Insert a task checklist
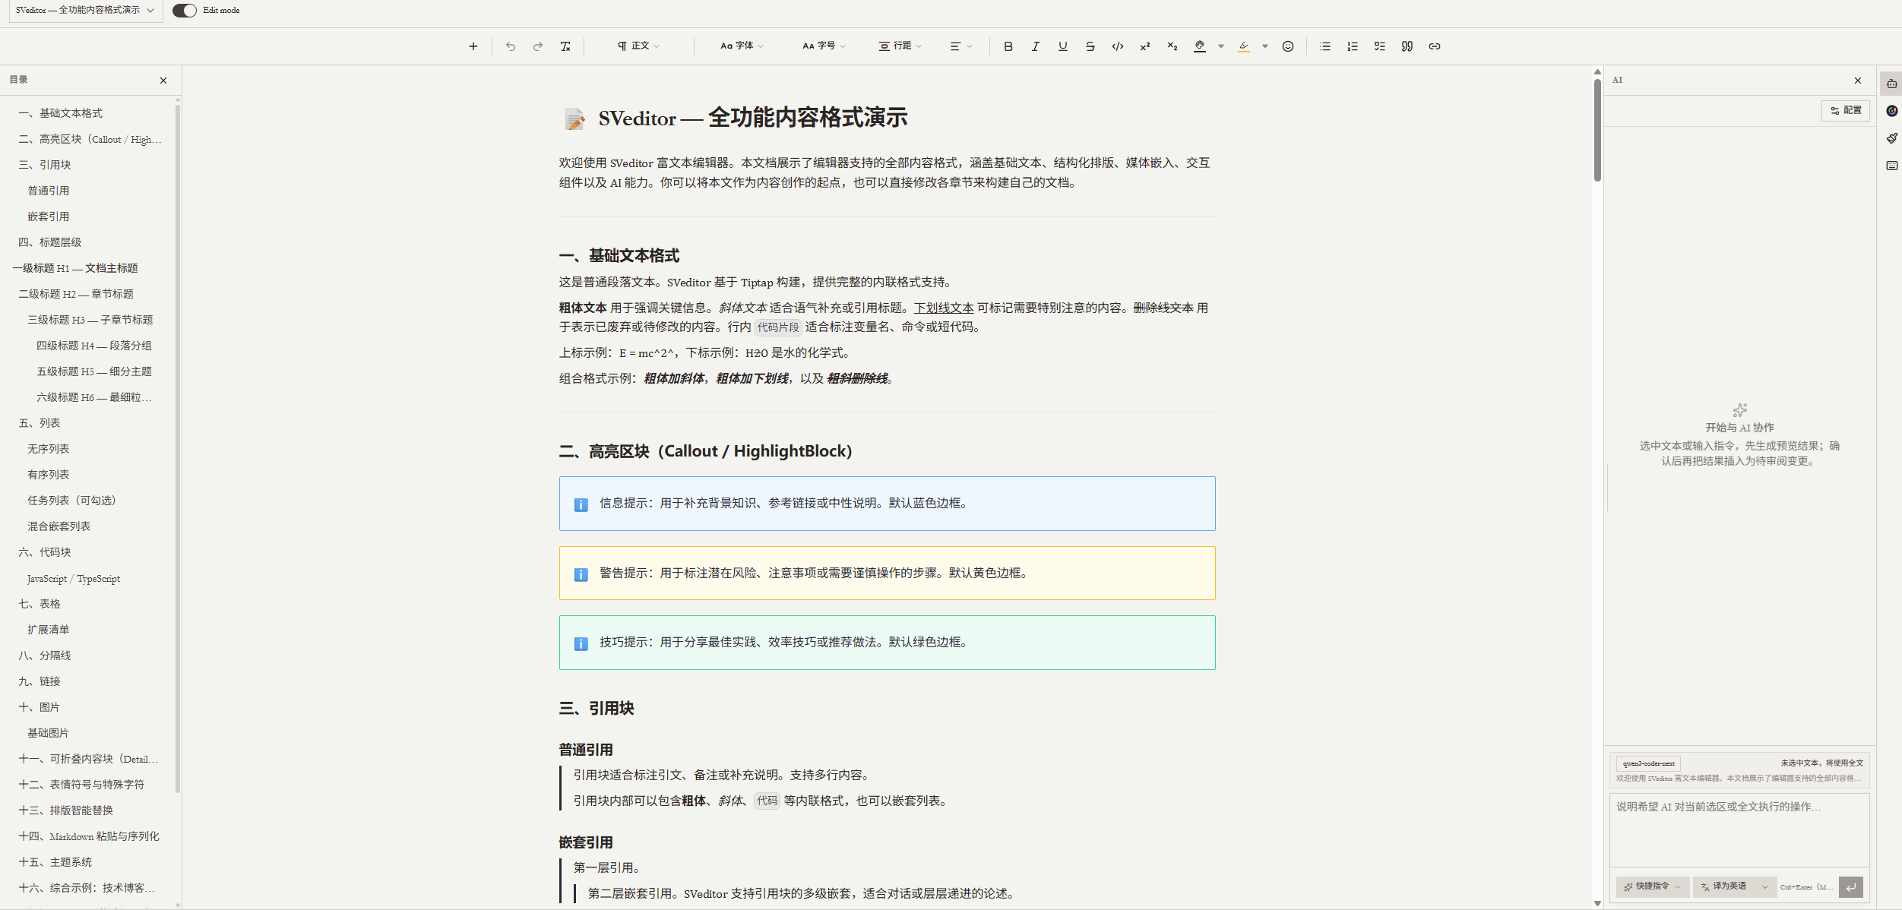1902x910 pixels. (x=1380, y=46)
